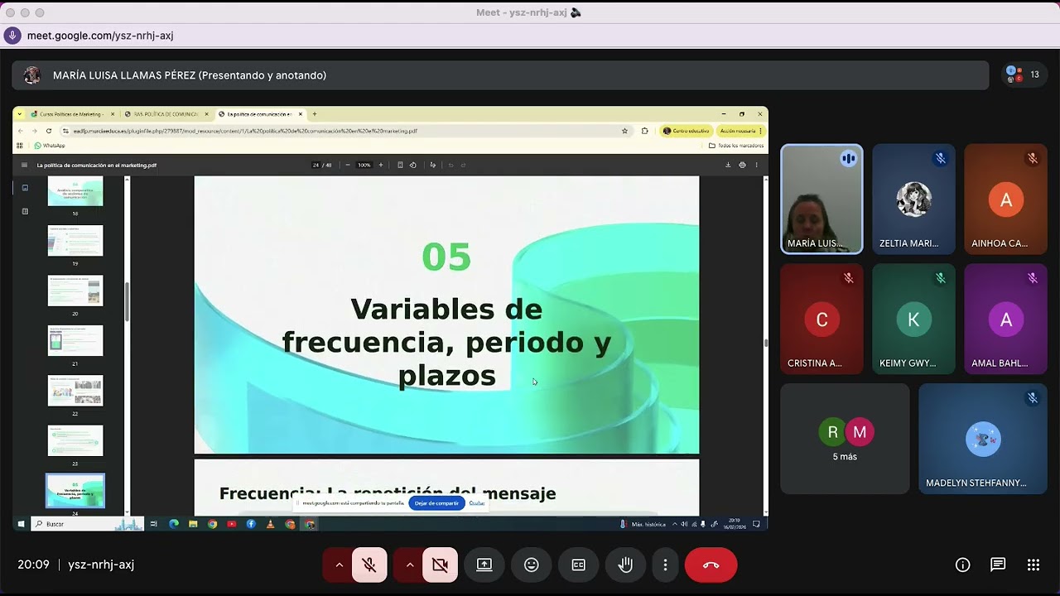Toggle the microphone mute button in Meet
Viewport: 1060px width, 596px height.
pos(369,565)
